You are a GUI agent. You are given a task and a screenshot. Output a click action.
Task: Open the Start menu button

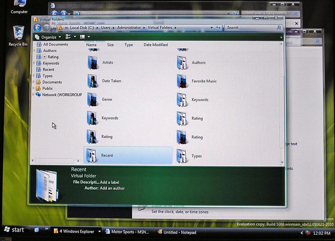coord(14,230)
